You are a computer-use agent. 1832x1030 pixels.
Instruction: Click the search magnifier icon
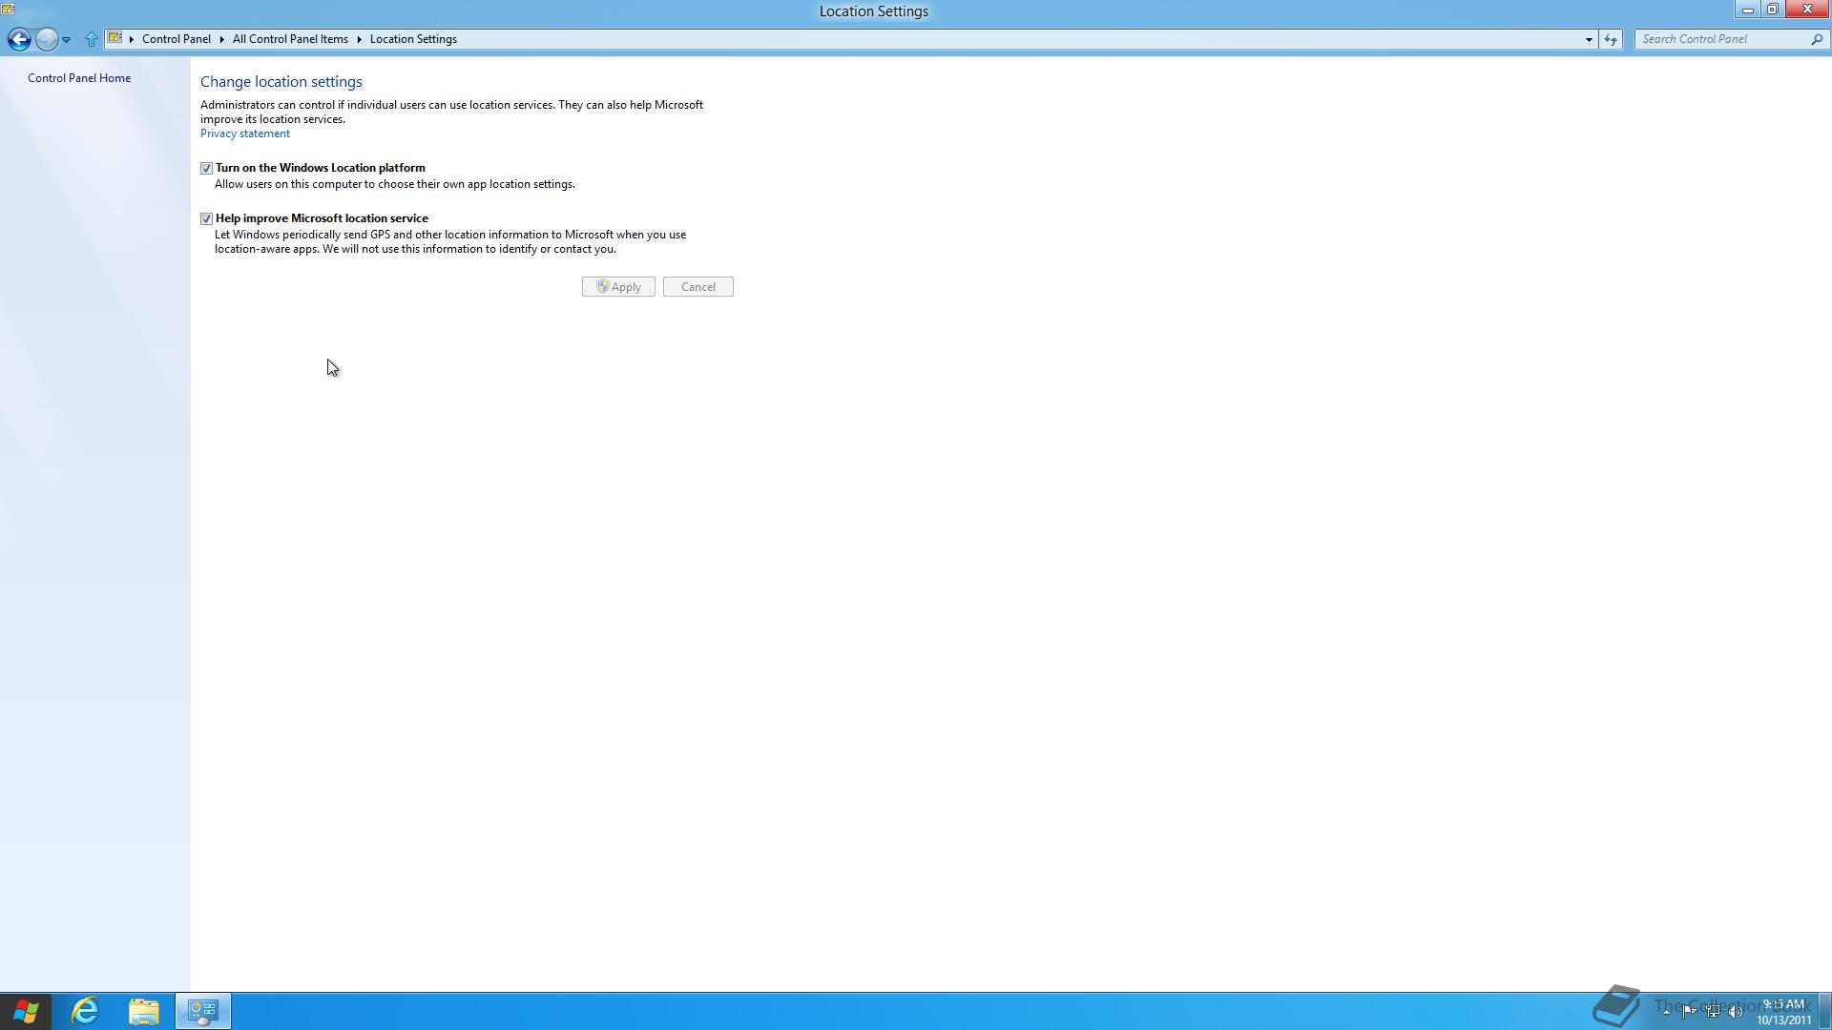[x=1816, y=39]
